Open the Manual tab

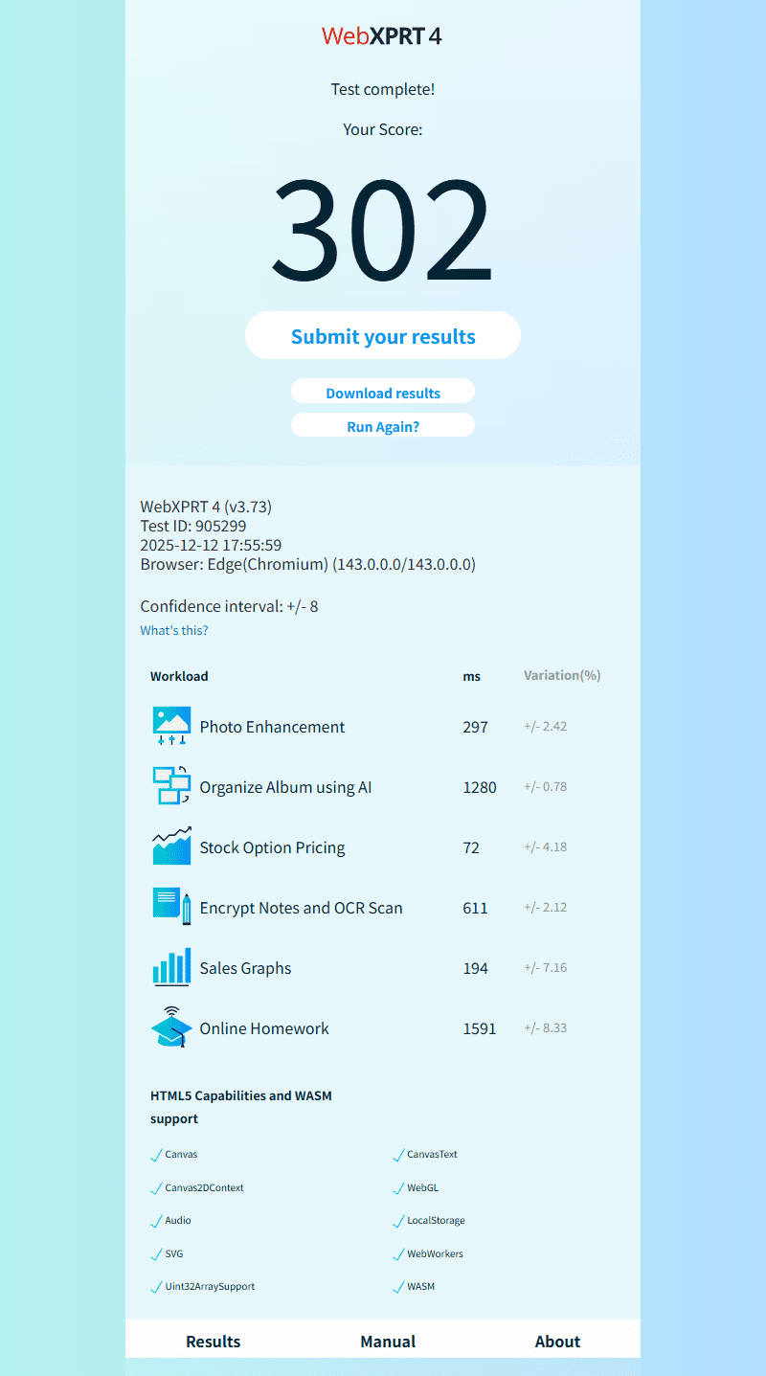pyautogui.click(x=388, y=1342)
